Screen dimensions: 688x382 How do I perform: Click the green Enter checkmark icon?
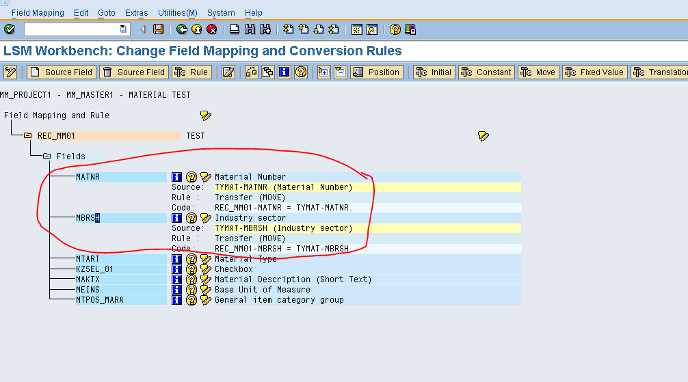(10, 29)
